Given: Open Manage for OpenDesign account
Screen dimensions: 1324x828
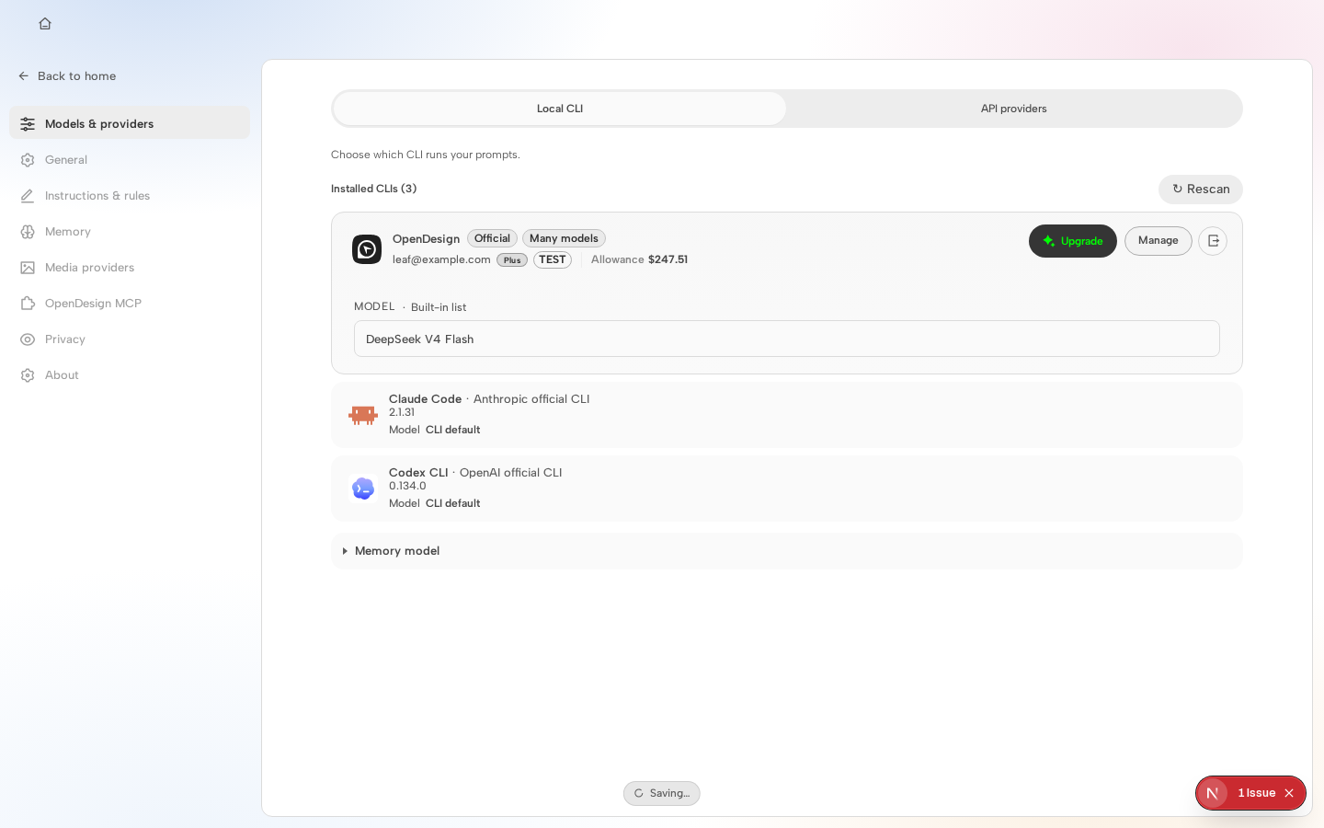Looking at the screenshot, I should 1158,241.
